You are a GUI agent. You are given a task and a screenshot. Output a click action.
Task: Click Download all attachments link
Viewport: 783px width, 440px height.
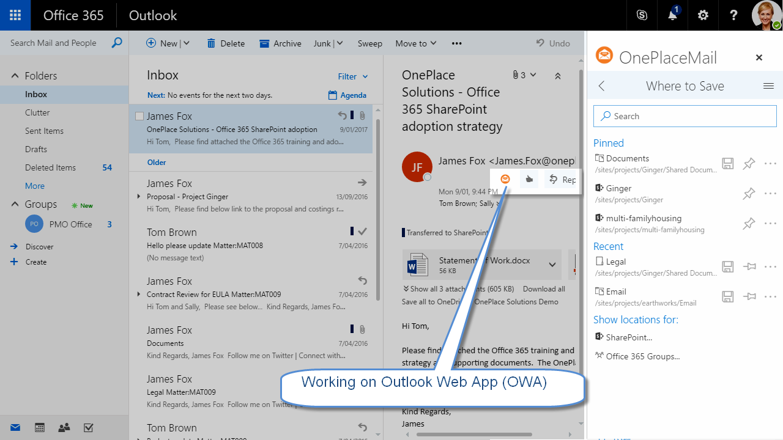pyautogui.click(x=544, y=289)
